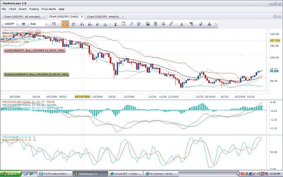Open the Price Alerts menu
The image size is (283, 177).
coord(49,9)
